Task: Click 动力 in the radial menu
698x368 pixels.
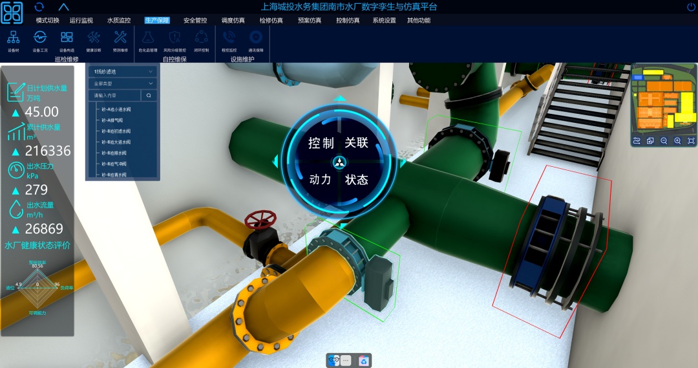Action: [x=320, y=180]
